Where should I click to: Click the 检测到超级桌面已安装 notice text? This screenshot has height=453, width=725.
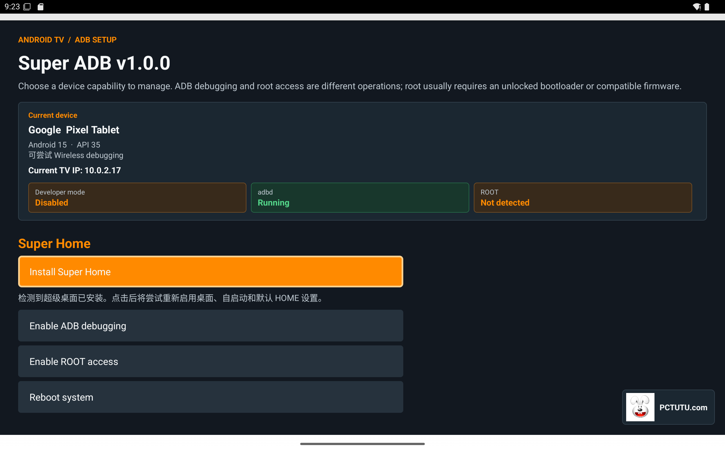(171, 298)
